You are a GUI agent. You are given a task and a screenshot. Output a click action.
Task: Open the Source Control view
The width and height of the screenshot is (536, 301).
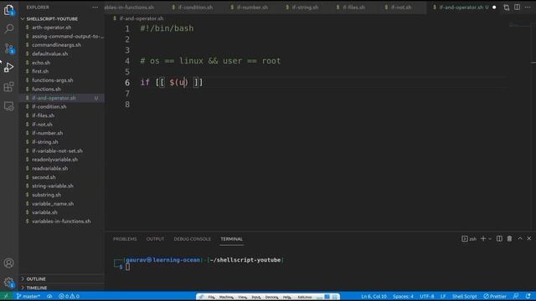pos(9,48)
